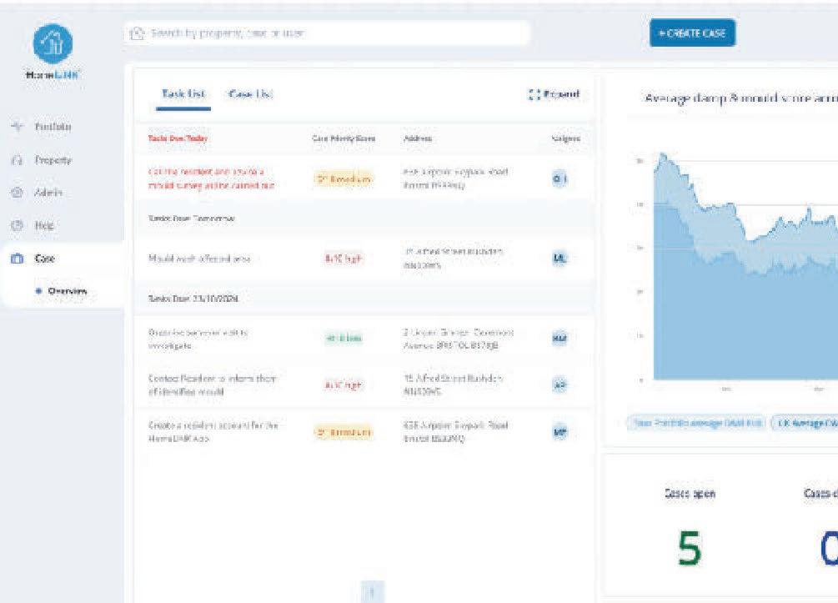Click the assignee avatar for the due-today task
The width and height of the screenshot is (838, 603).
click(x=560, y=179)
